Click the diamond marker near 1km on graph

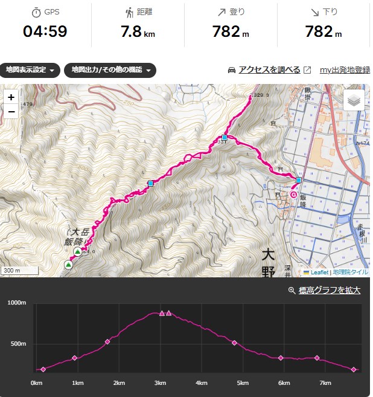75,358
